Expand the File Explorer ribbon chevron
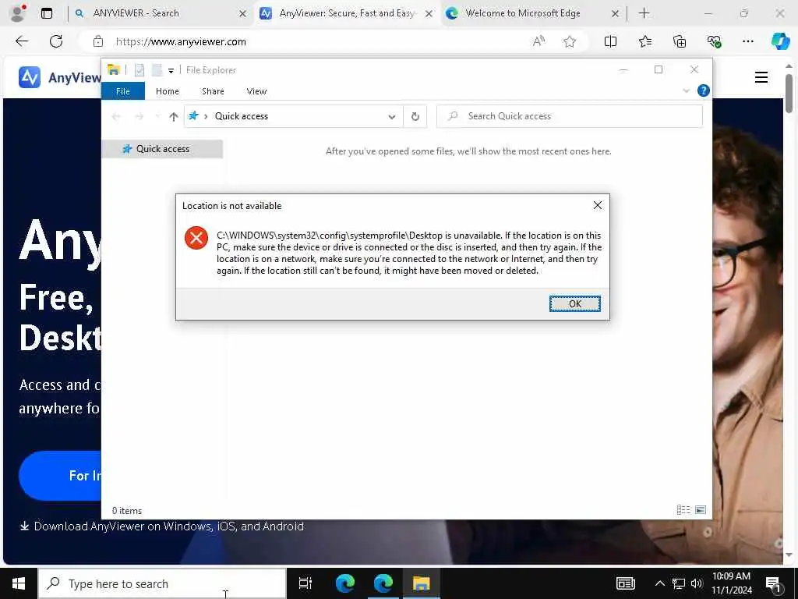798x599 pixels. coord(686,90)
